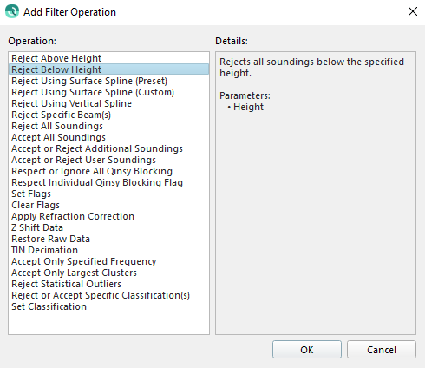This screenshot has height=368, width=425.
Task: Choose Set Flags operation
Action: 108,194
